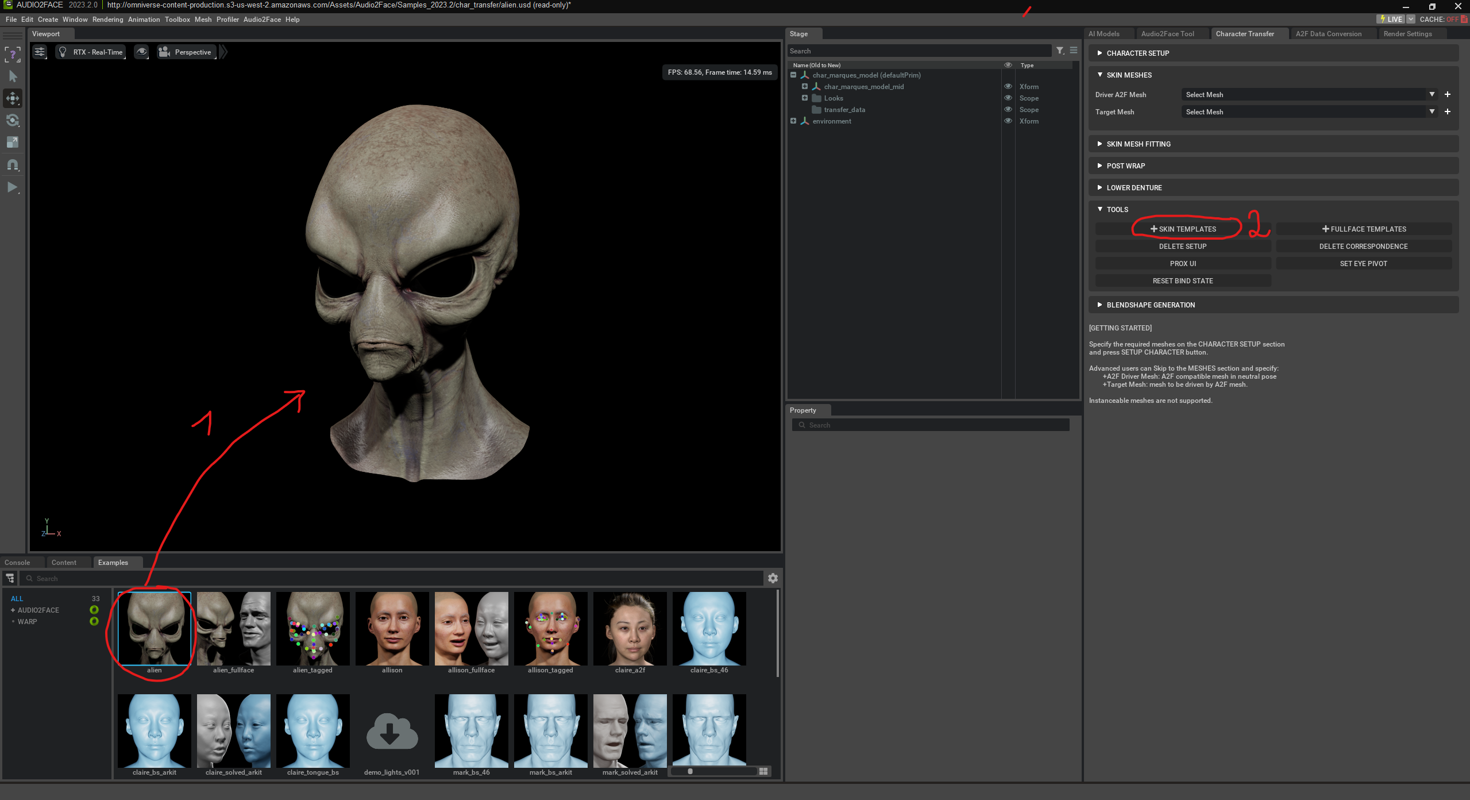Click plus icon next to Target Mesh

coord(1448,111)
